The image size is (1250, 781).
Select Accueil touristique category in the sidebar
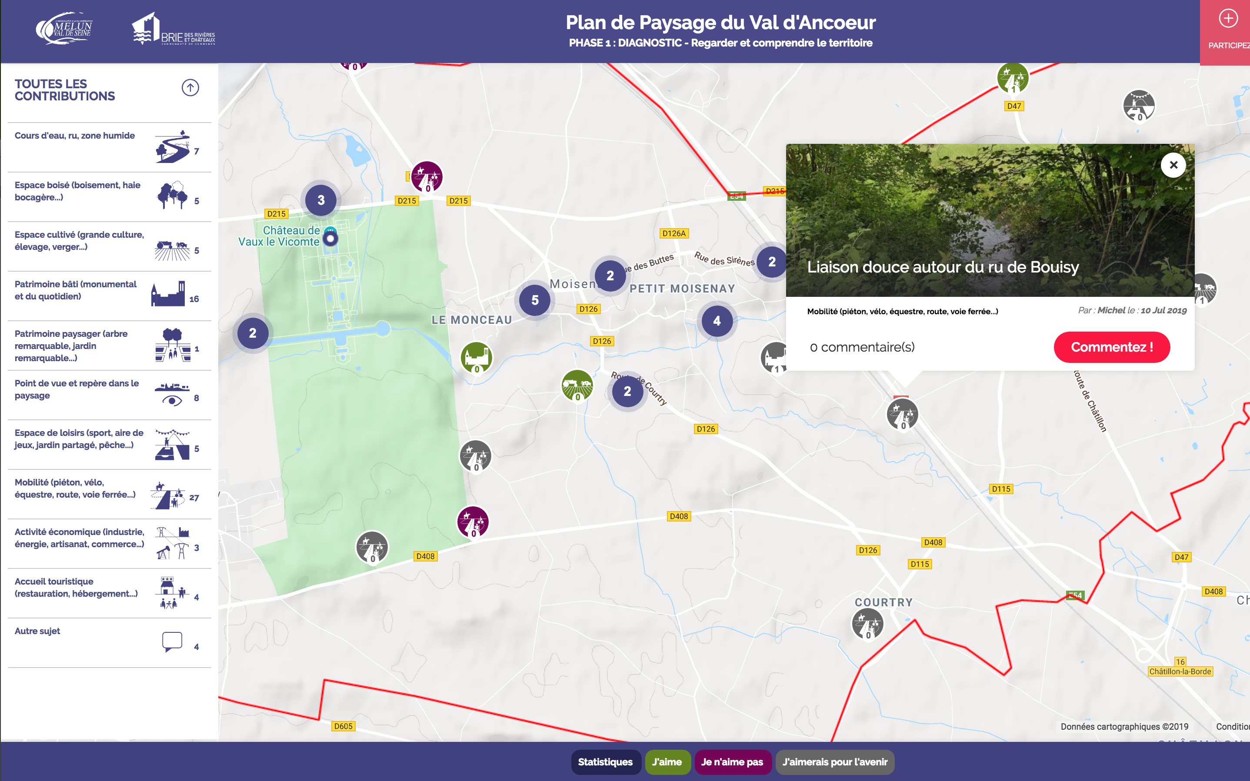(x=76, y=588)
